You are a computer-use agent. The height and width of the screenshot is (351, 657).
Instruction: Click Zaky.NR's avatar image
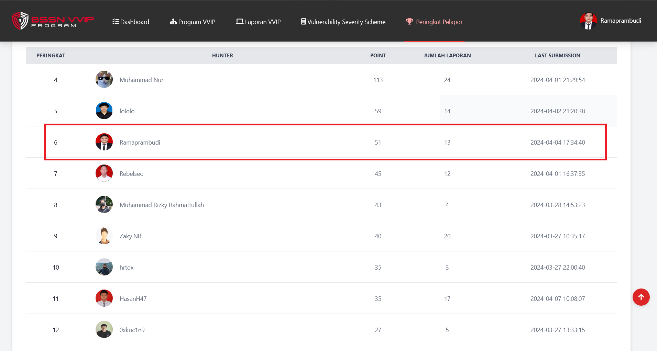pos(104,236)
